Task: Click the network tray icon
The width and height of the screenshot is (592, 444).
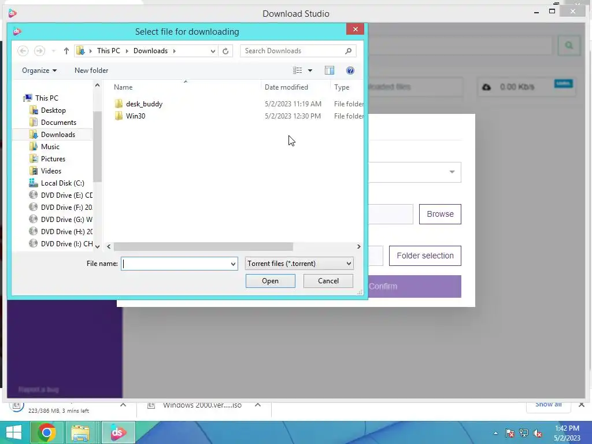Action: coord(524,433)
